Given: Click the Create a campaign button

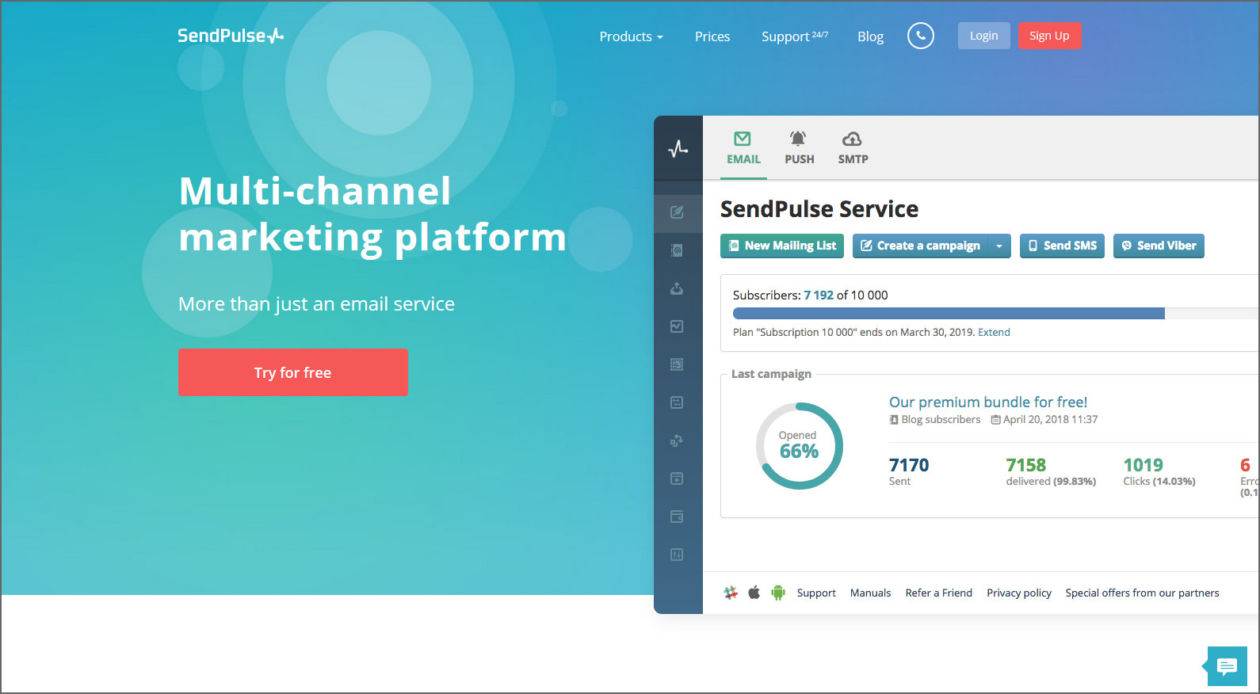Looking at the screenshot, I should pos(921,246).
